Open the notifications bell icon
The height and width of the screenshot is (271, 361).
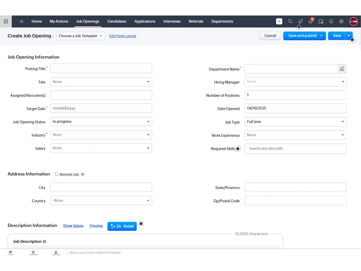click(x=331, y=21)
